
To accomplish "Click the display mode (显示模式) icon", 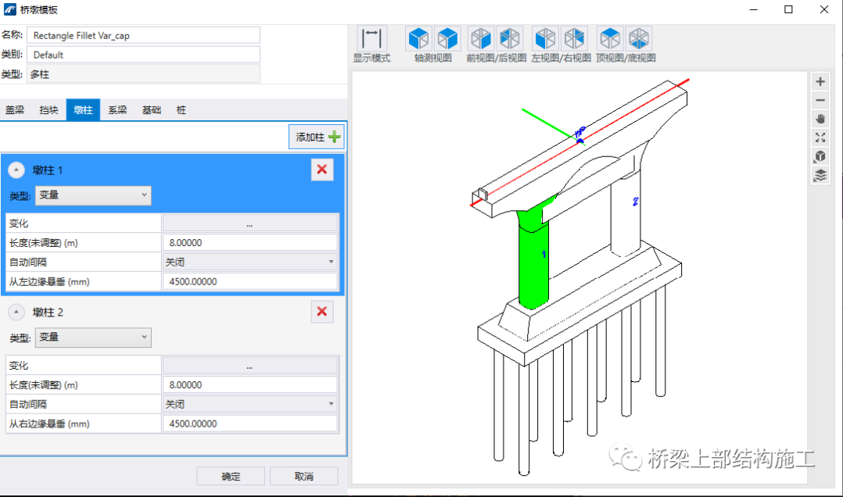I will (371, 39).
